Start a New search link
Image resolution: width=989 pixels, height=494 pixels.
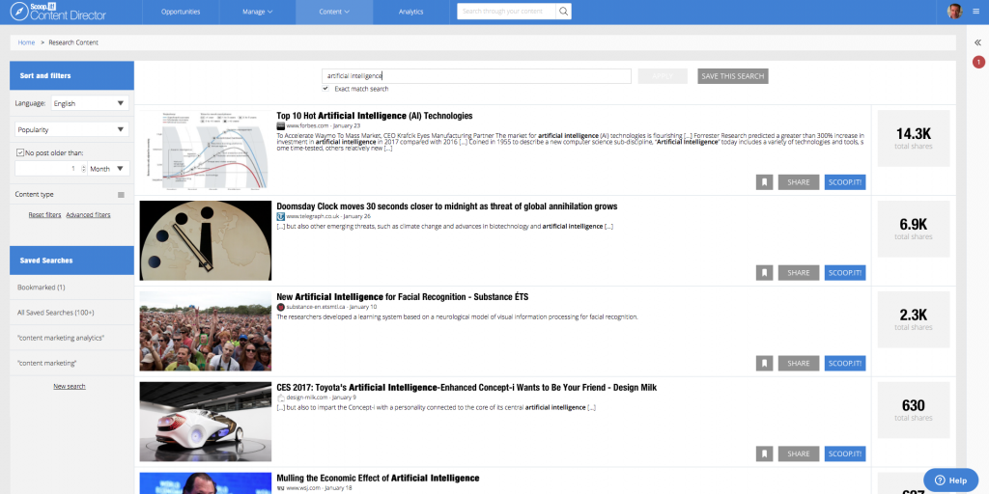click(x=70, y=386)
